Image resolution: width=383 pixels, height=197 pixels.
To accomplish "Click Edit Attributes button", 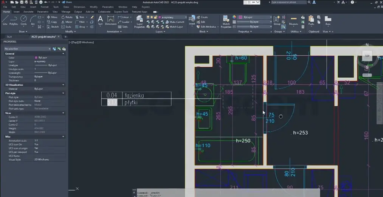I will tap(206, 27).
